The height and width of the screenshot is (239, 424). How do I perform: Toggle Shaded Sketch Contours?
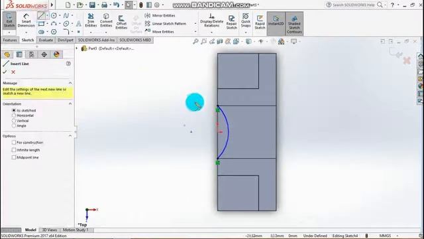point(294,23)
